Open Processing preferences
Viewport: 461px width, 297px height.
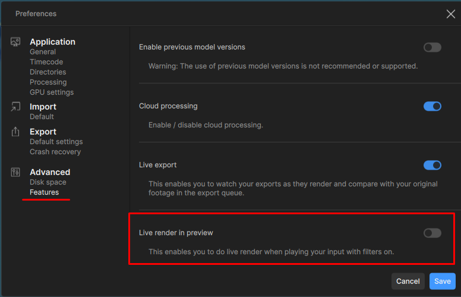pos(48,83)
